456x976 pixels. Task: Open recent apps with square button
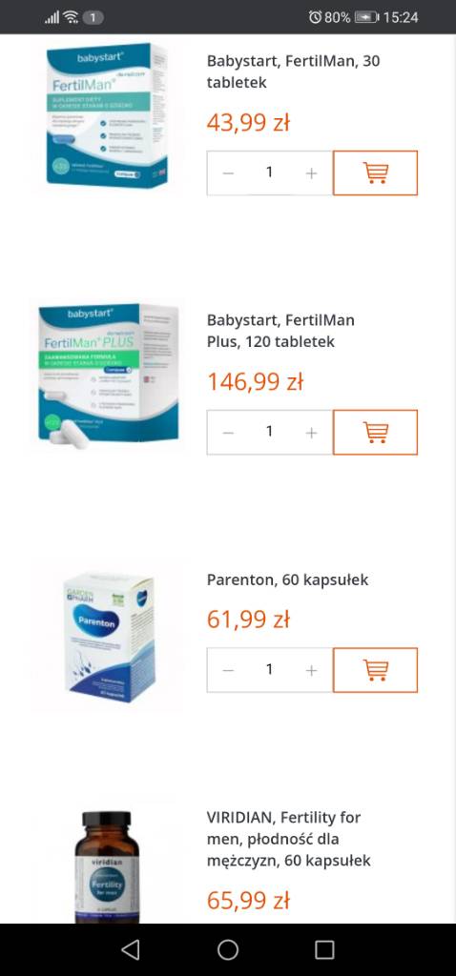(x=324, y=949)
